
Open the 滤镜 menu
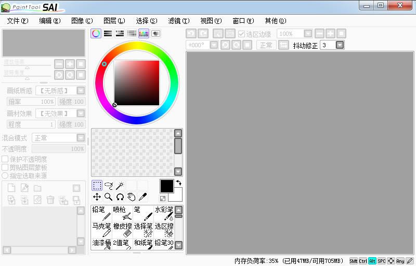click(x=178, y=21)
